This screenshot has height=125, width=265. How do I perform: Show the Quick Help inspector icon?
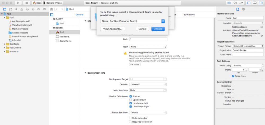(243, 9)
